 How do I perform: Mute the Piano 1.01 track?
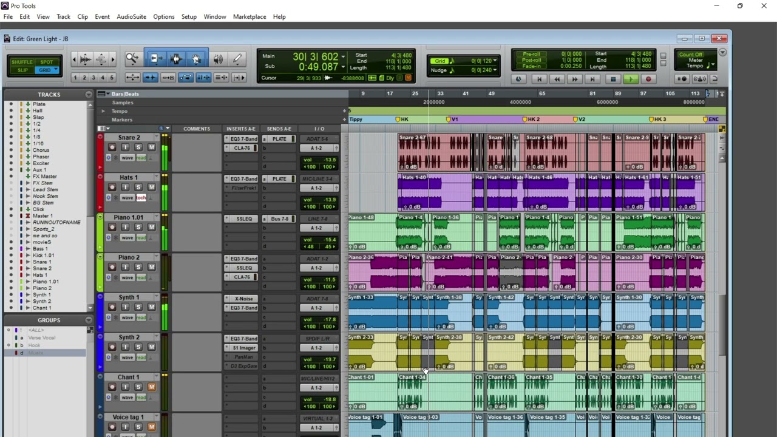click(x=152, y=228)
